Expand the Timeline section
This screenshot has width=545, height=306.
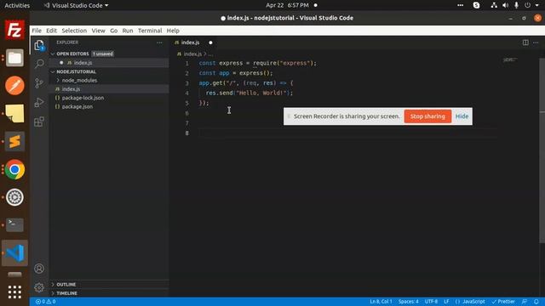click(66, 293)
